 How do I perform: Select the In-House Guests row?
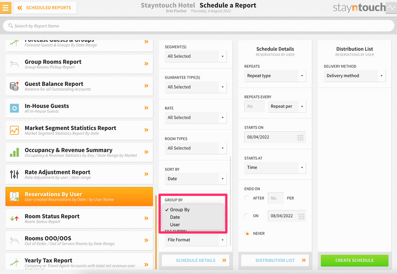coord(79,108)
